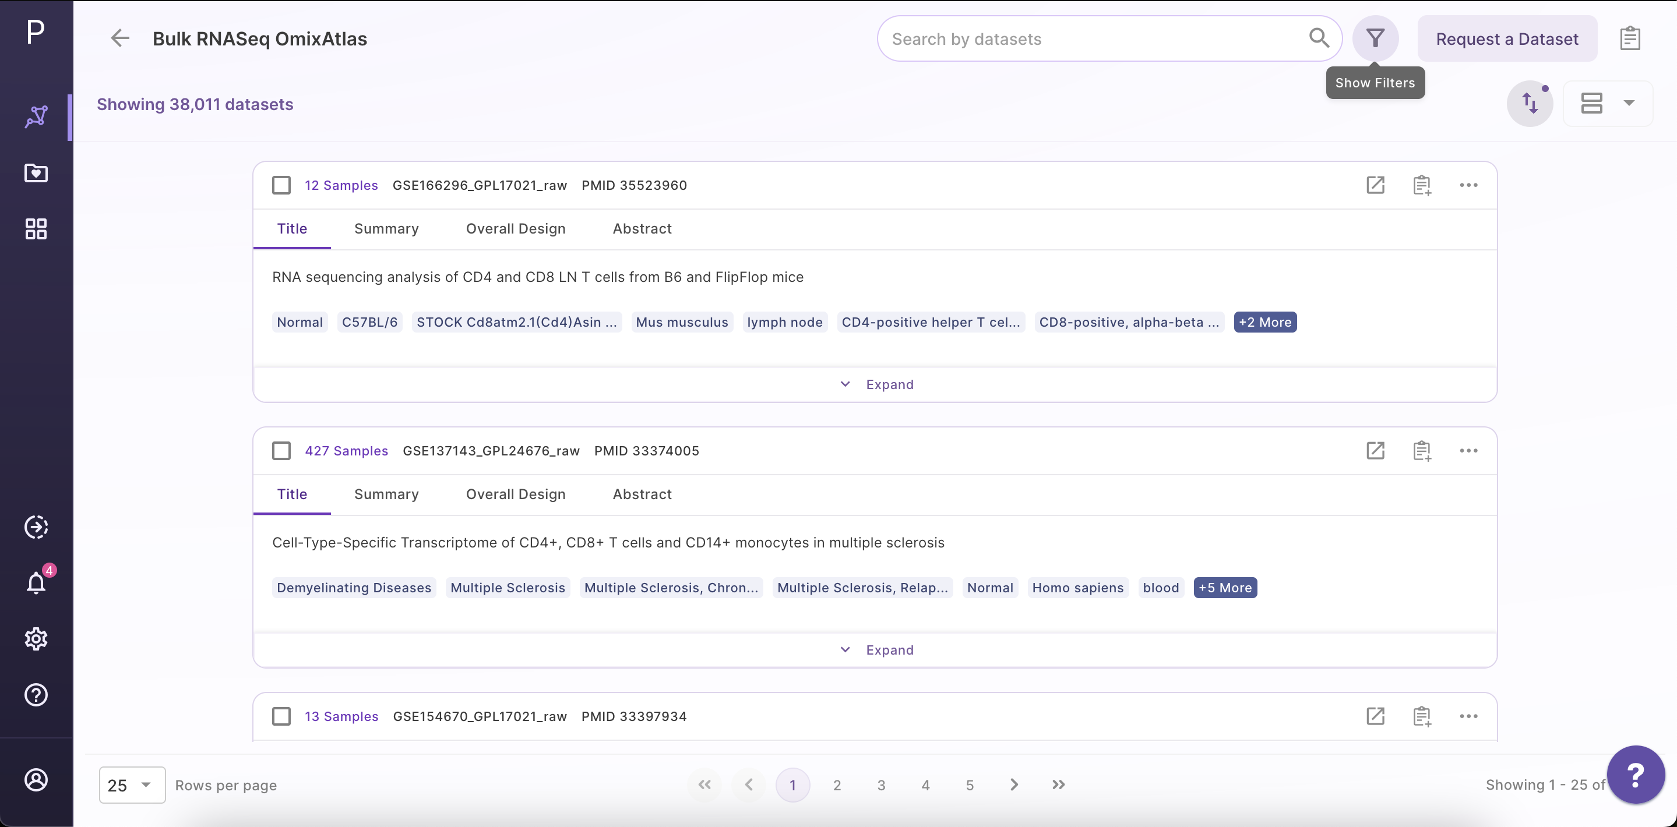Click the Polly P logo icon
The height and width of the screenshot is (827, 1677).
click(x=36, y=31)
